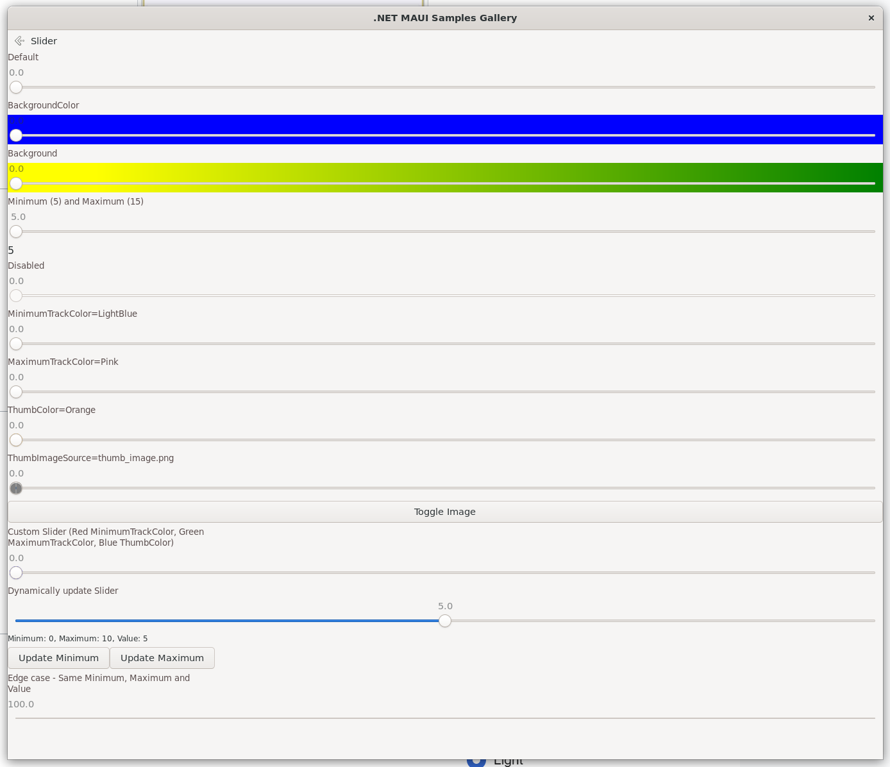
Task: Click the MinimumTrackColor=LightBlue slider thumb
Action: click(16, 344)
